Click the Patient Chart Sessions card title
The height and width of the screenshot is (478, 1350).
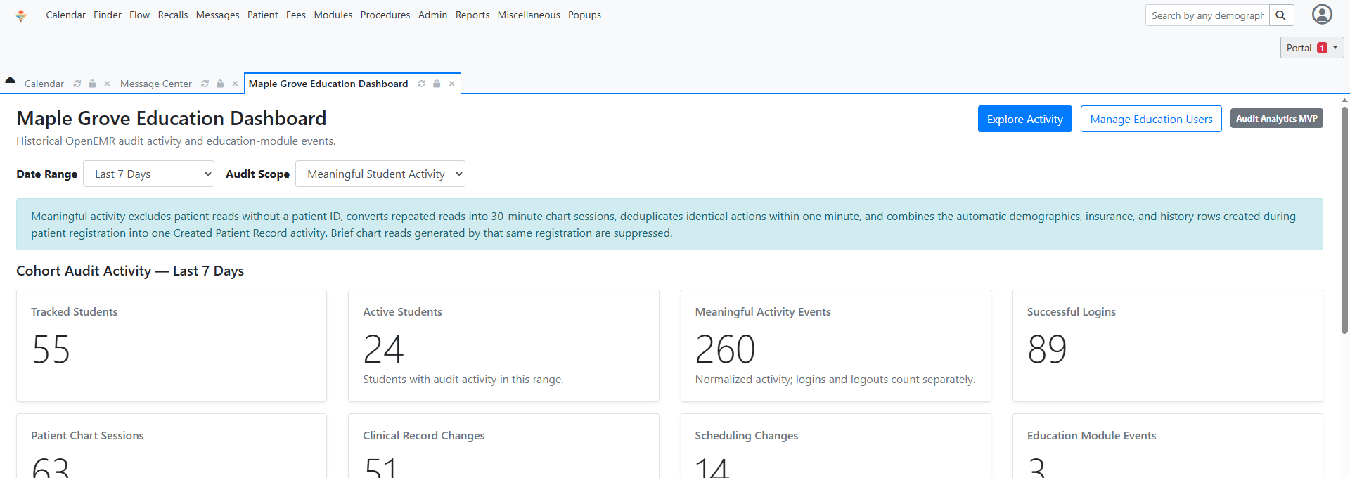coord(87,435)
